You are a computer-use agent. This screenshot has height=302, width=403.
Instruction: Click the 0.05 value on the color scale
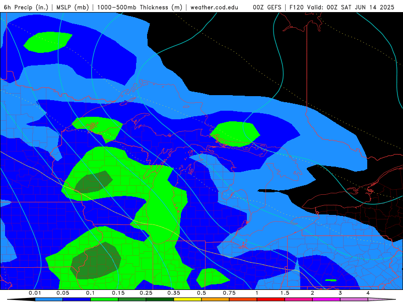pos(62,293)
